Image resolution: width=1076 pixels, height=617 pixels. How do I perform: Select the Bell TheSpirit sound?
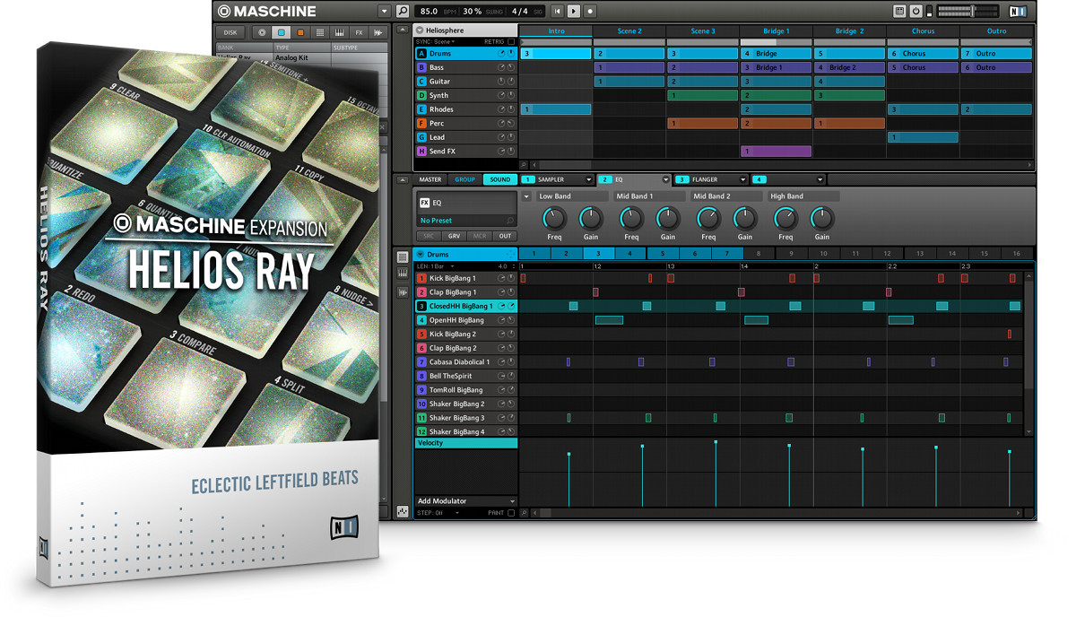(465, 376)
